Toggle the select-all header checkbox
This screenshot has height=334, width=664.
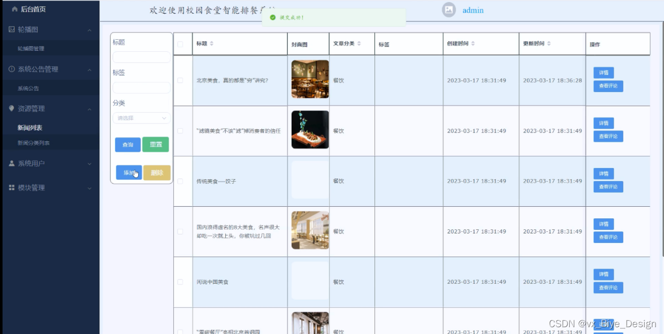[x=180, y=44]
